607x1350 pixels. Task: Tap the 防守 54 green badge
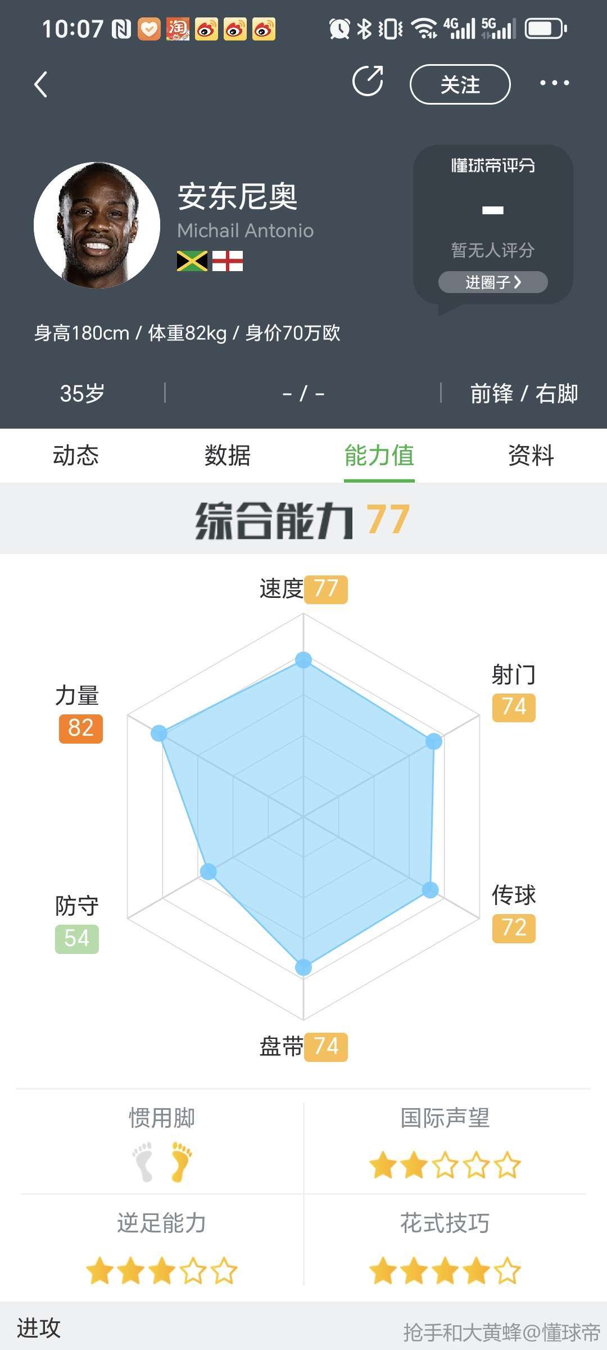click(77, 939)
